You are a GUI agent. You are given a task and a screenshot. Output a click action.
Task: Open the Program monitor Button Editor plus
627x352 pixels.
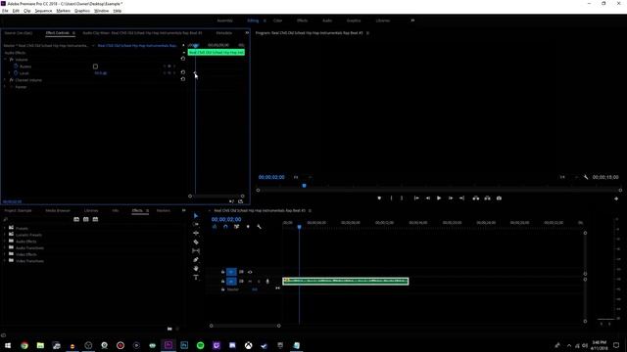616,198
